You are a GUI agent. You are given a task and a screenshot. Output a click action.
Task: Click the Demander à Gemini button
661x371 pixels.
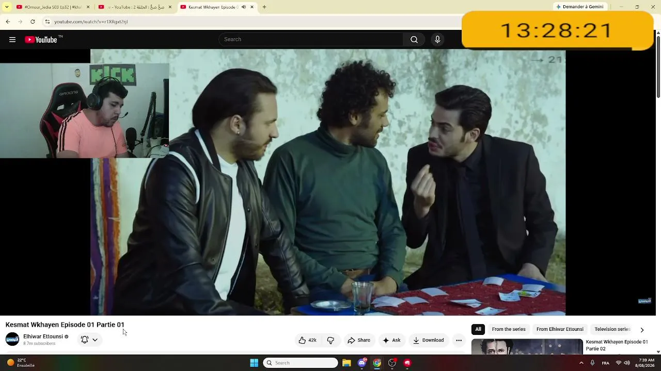[579, 7]
